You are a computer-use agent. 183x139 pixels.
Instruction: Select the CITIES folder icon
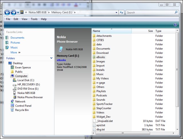(x=94, y=40)
